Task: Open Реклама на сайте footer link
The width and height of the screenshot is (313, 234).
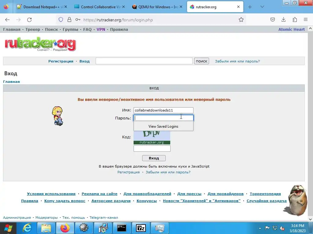Action: pos(99,194)
